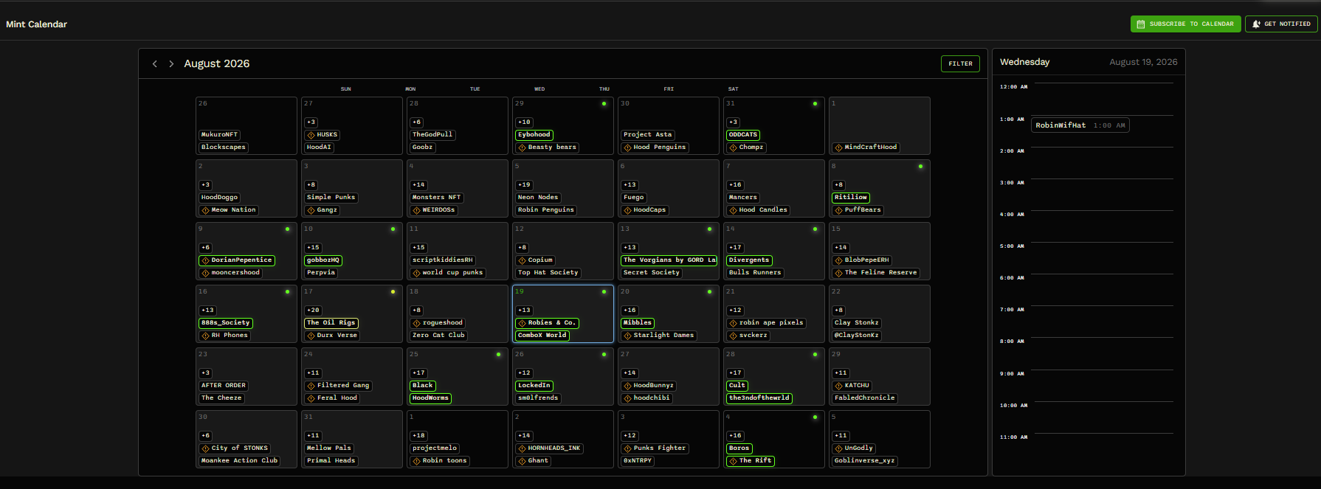Screen dimensions: 1321x489
Task: Open the ComboX World event
Action: (x=542, y=336)
